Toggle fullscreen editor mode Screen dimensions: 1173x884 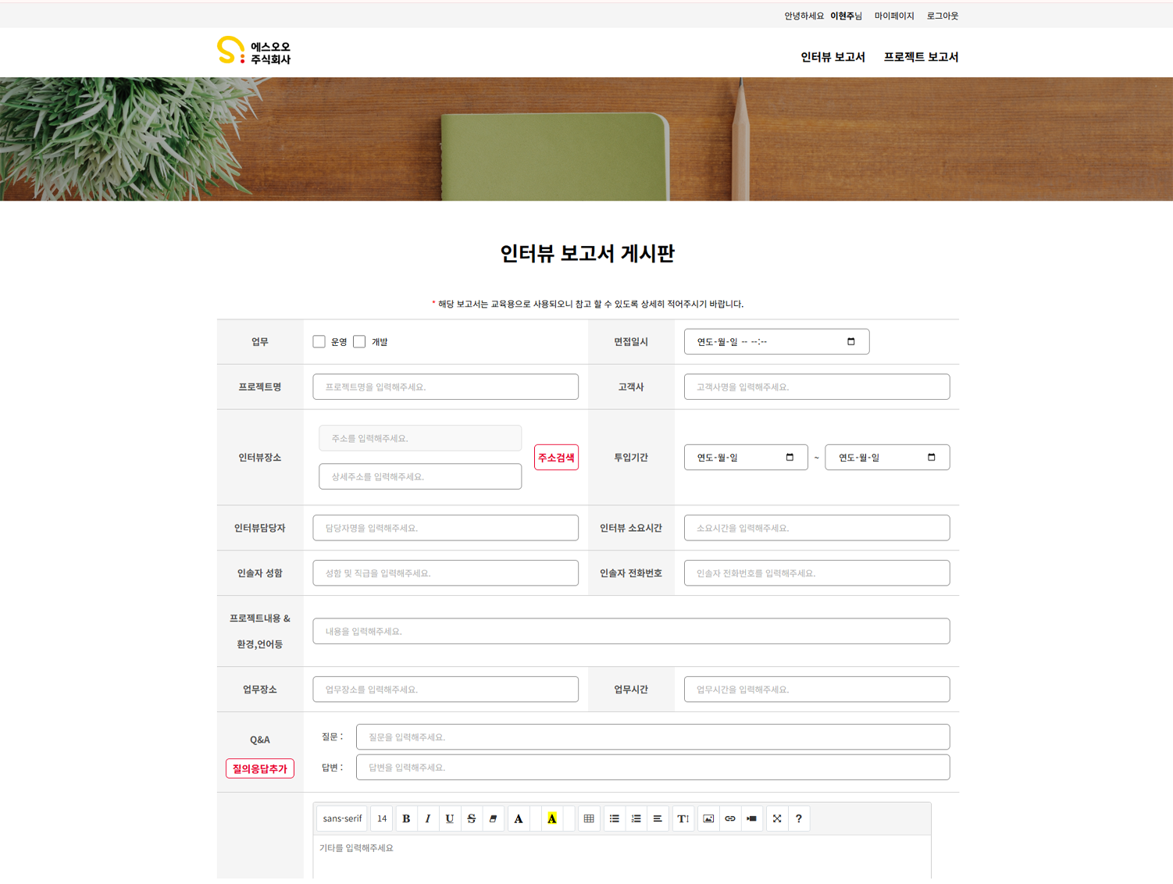click(x=777, y=818)
